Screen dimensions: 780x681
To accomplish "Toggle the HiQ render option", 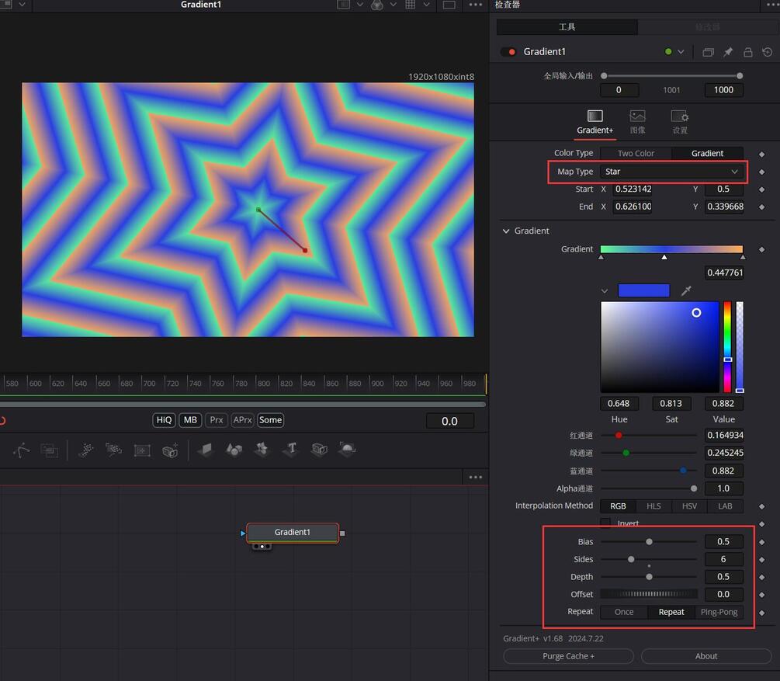I will click(x=165, y=419).
